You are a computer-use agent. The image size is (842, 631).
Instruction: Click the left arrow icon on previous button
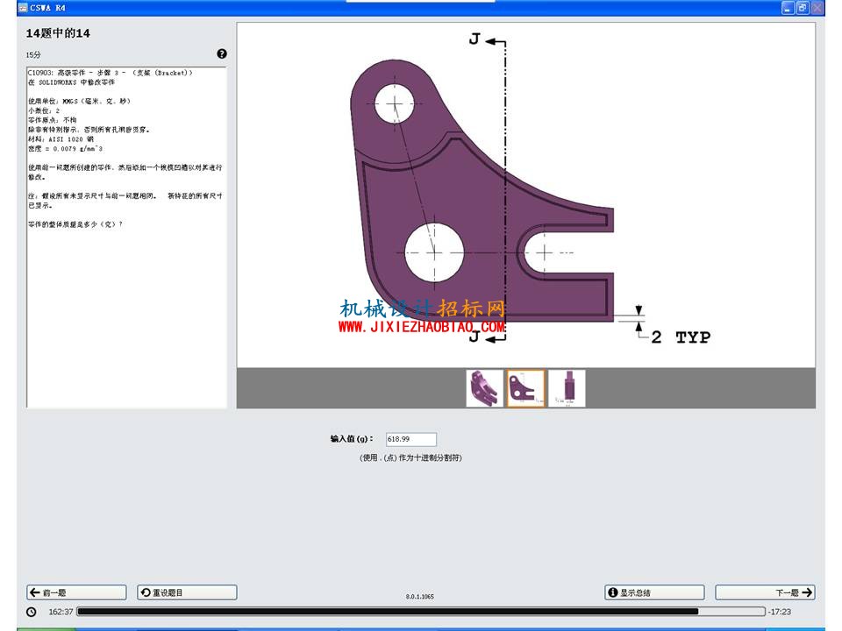tap(35, 592)
